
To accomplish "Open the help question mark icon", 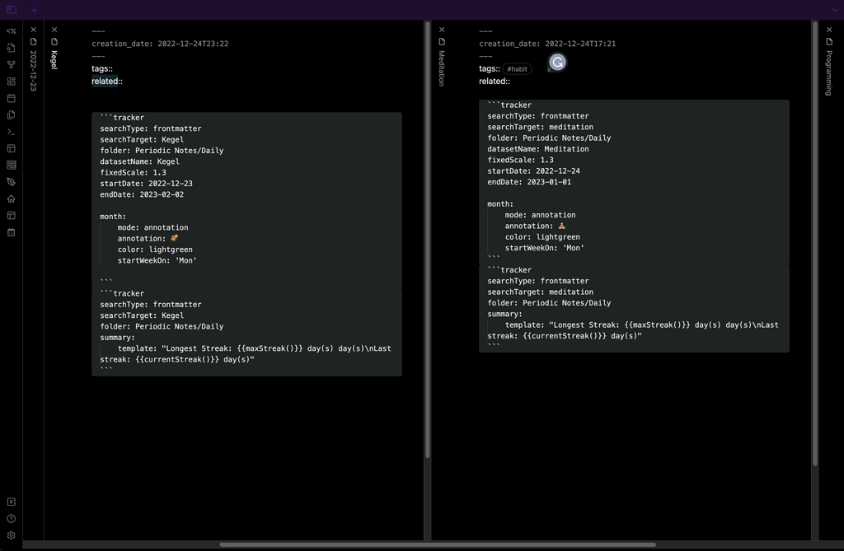I will pos(12,519).
